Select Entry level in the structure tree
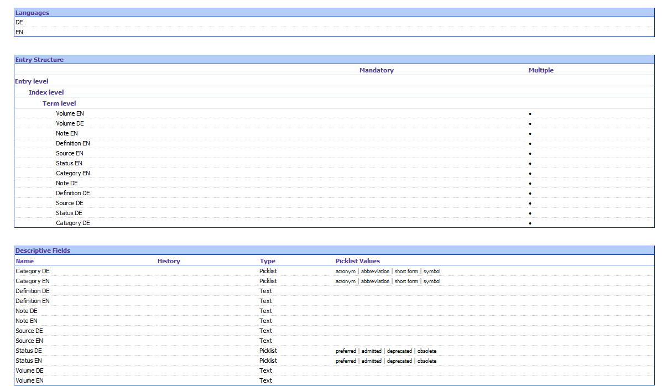This screenshot has width=662, height=386. 32,81
